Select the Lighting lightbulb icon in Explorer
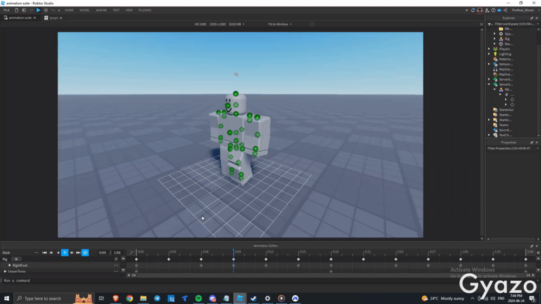The image size is (541, 304). point(496,54)
